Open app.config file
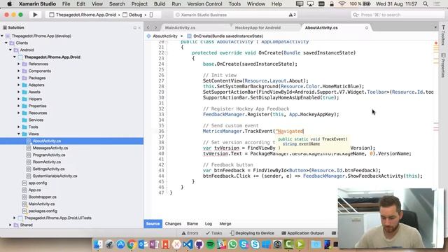Screen dimensions: 448x252 (x=37, y=183)
